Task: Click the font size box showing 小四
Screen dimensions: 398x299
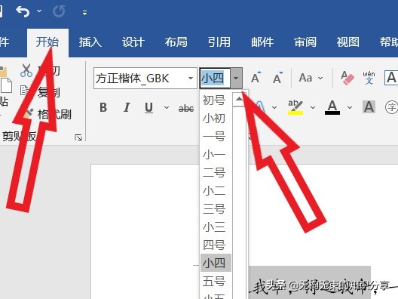Action: point(215,78)
